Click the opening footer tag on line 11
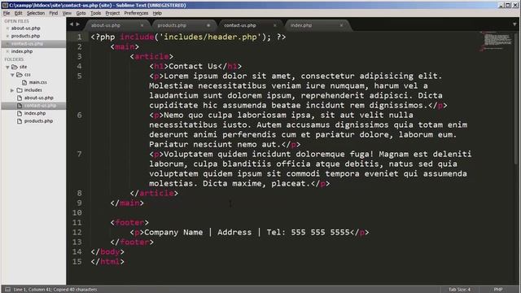The image size is (521, 293). pos(129,222)
